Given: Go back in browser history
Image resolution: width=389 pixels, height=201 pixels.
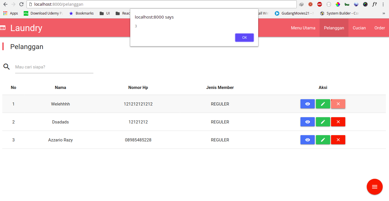Looking at the screenshot, I should tap(5, 4).
